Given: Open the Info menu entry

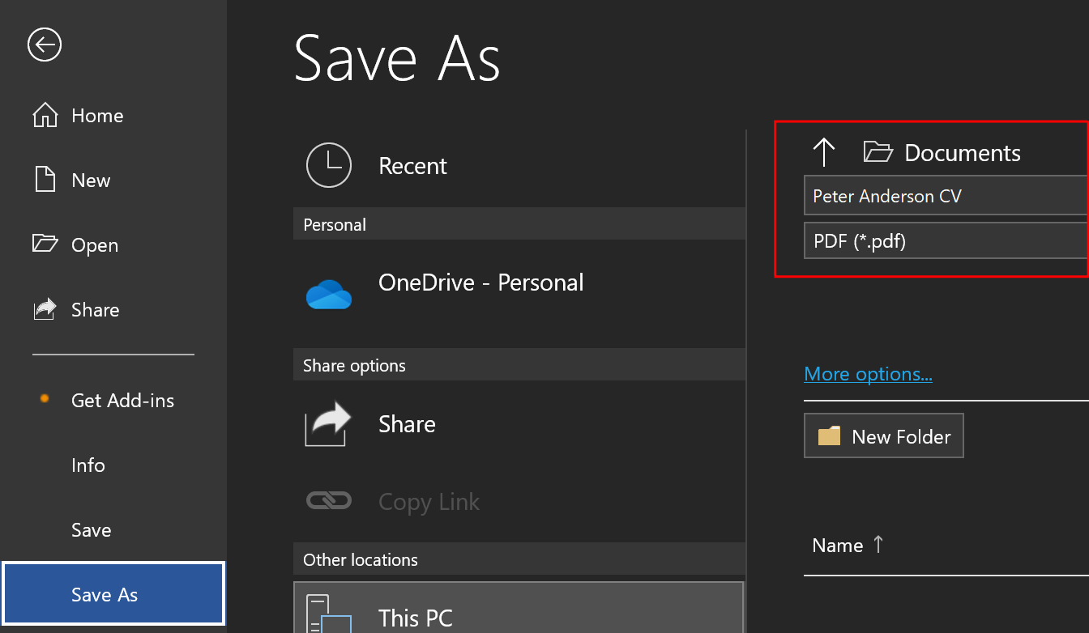Looking at the screenshot, I should [88, 465].
